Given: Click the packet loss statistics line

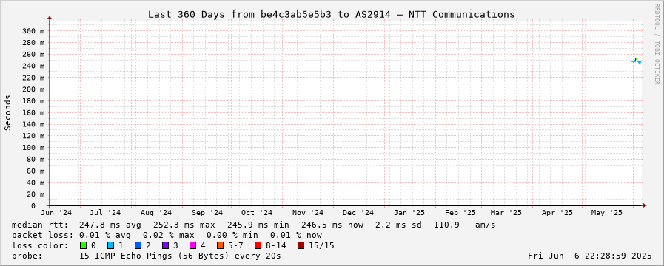Looking at the screenshot, I should 167,235.
